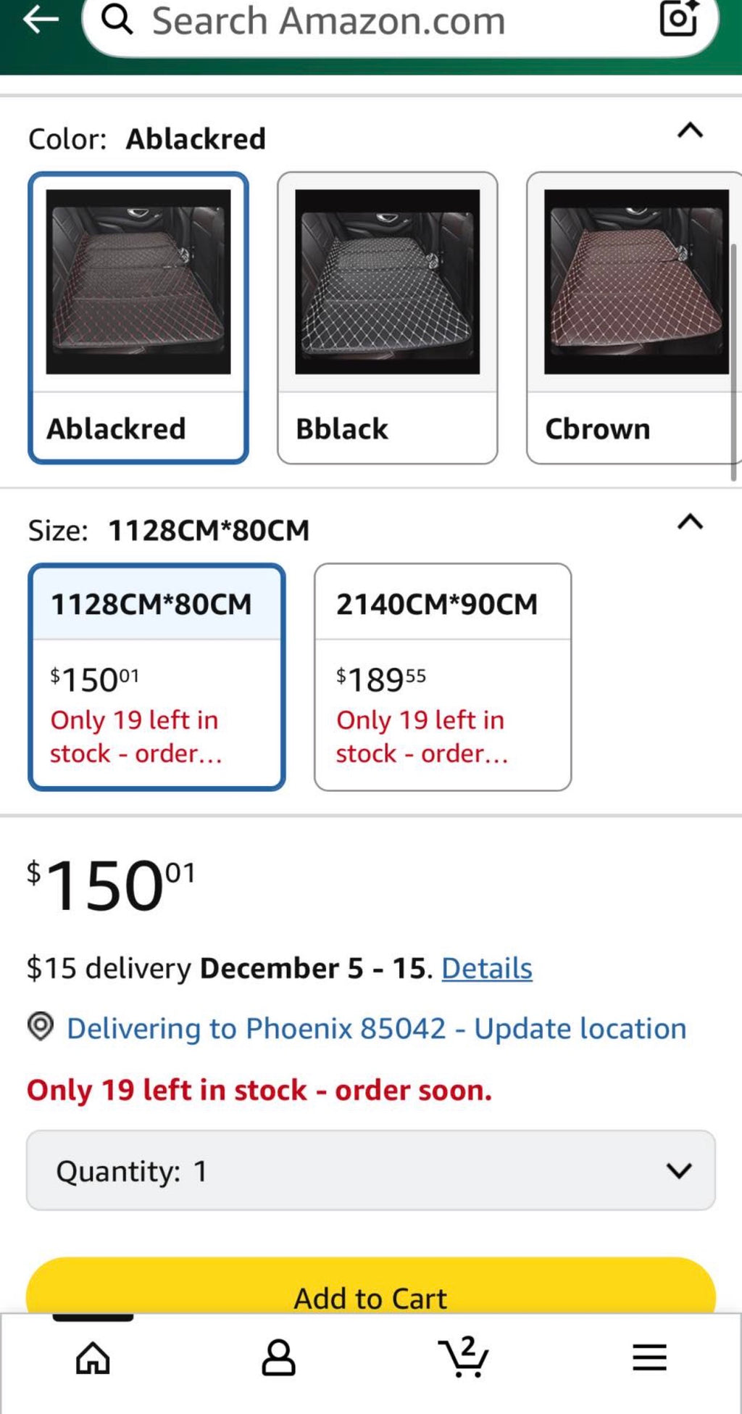742x1414 pixels.
Task: Open the Quantity dropdown
Action: point(371,1170)
